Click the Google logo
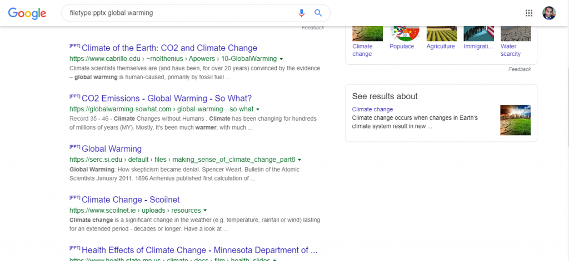This screenshot has width=569, height=261. [27, 13]
